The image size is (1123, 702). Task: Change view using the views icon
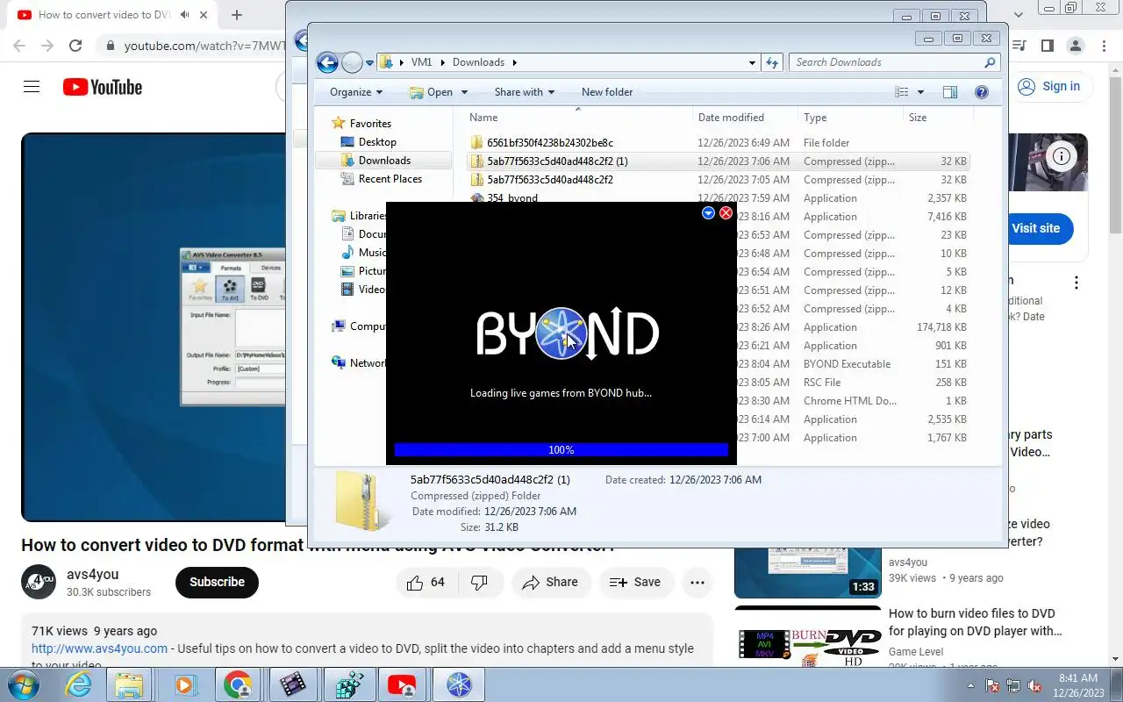(901, 92)
